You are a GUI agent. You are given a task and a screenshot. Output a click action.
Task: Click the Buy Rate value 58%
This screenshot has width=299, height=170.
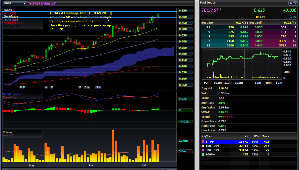(222, 103)
